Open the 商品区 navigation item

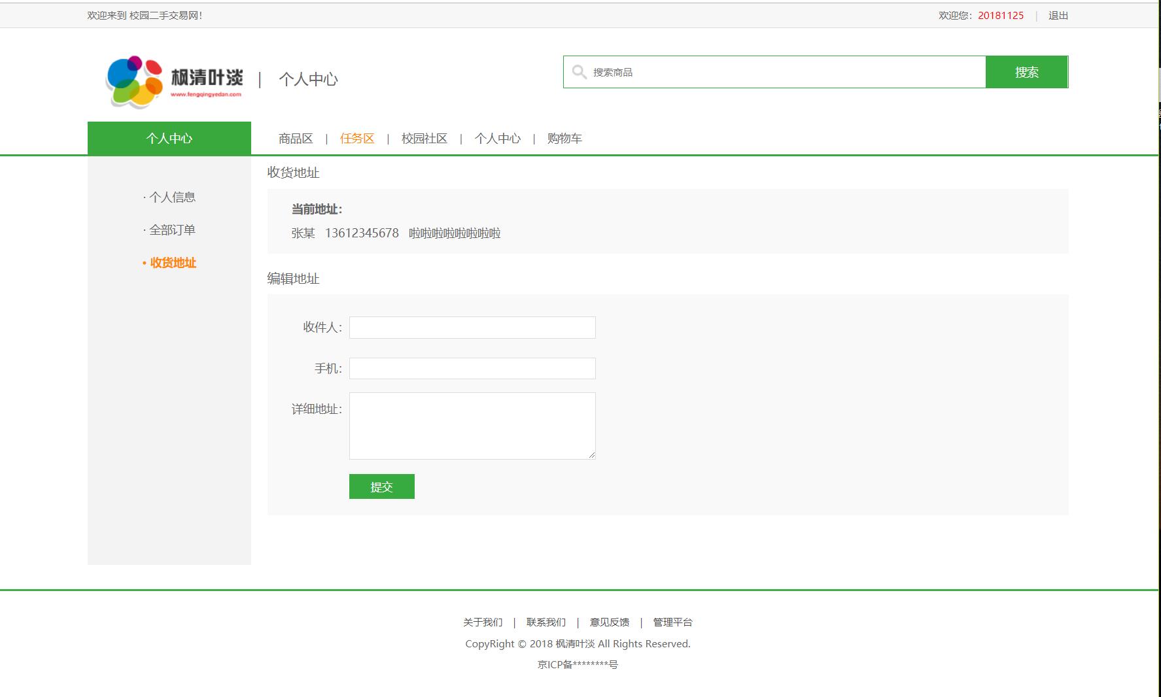[296, 139]
